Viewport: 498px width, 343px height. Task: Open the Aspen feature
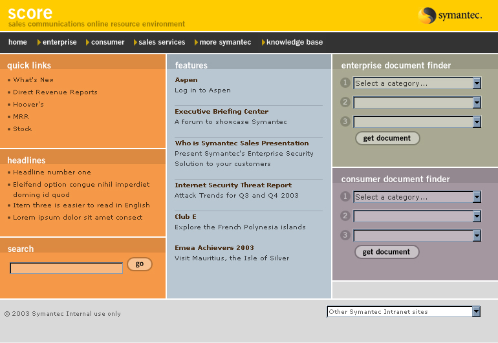pos(186,80)
